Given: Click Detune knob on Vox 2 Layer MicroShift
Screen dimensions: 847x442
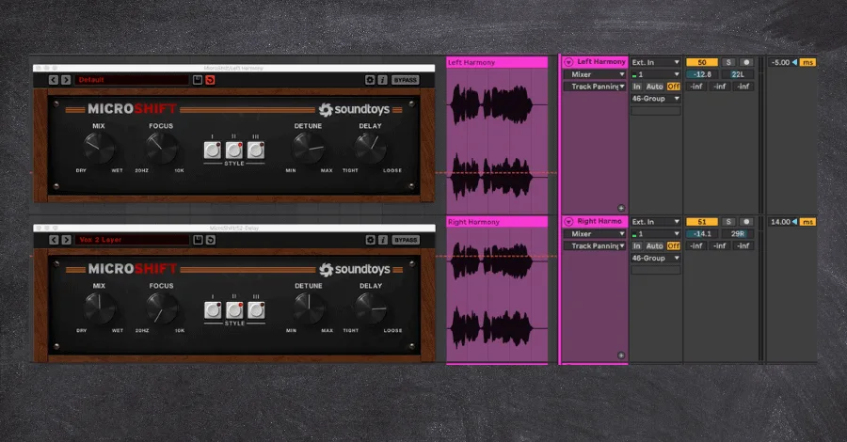Looking at the screenshot, I should click(309, 308).
